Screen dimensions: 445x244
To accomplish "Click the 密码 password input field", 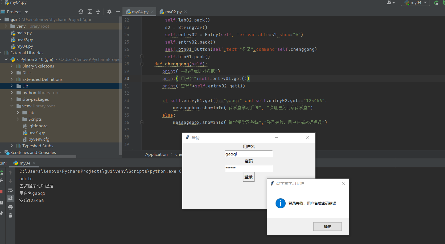I will [x=249, y=168].
